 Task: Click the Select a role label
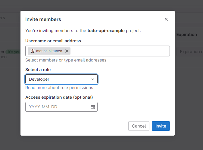(38, 70)
